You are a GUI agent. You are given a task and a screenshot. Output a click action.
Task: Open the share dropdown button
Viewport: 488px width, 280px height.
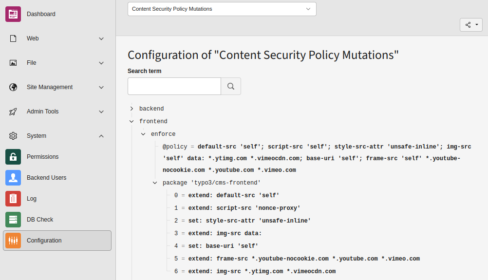471,25
